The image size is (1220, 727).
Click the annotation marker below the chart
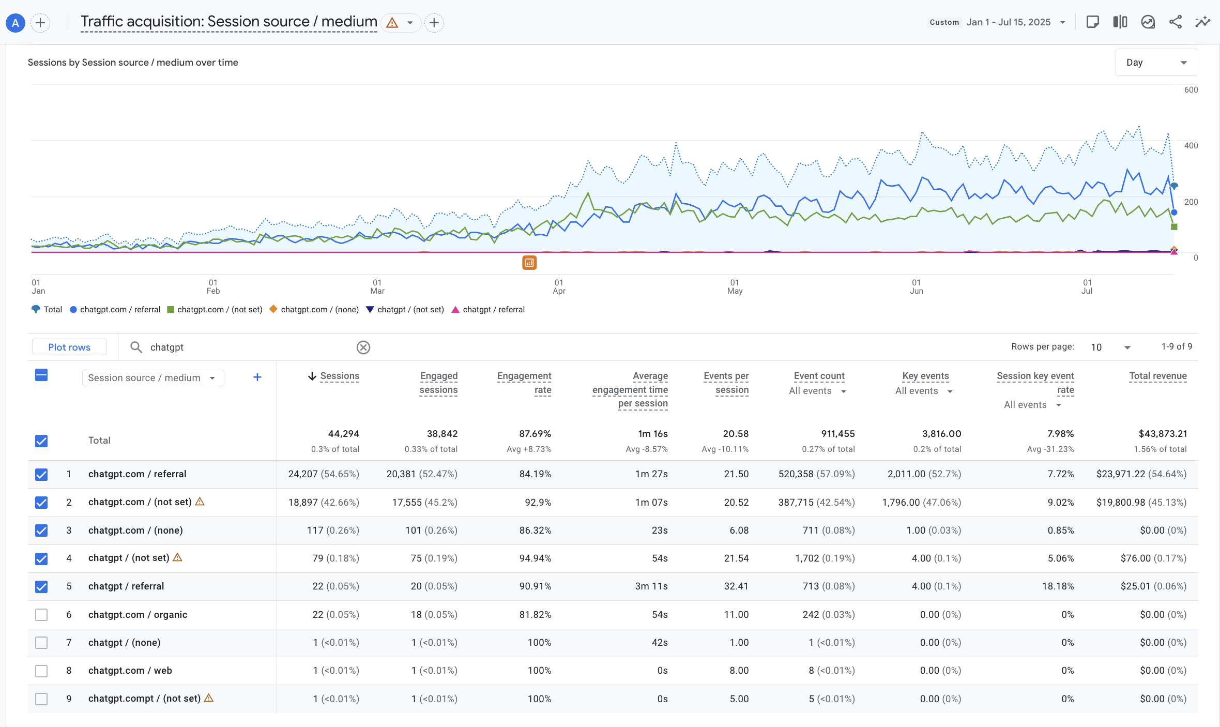(529, 263)
